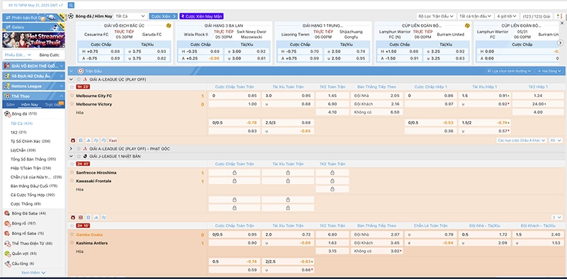Toggle the star on the PHẠT GÓC league row

pyautogui.click(x=78, y=149)
